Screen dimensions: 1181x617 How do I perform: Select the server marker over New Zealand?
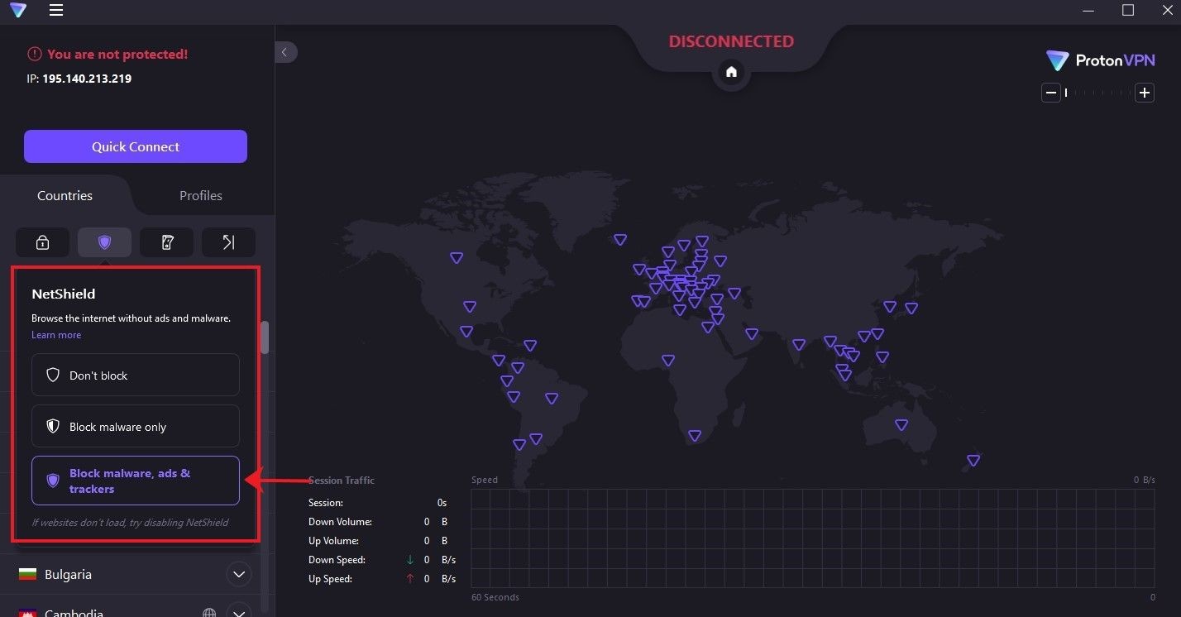tap(973, 461)
